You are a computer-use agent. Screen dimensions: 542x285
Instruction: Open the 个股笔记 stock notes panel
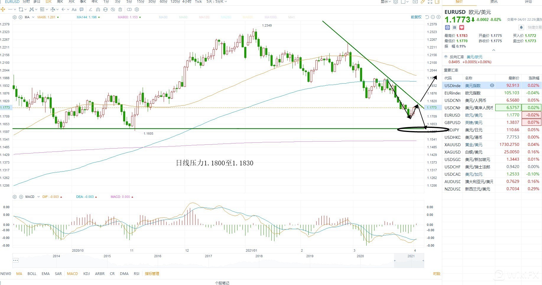(222, 283)
